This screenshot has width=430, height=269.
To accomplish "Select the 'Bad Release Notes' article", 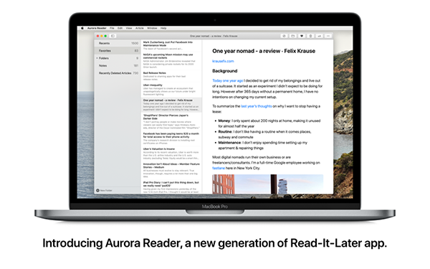I will (x=171, y=76).
